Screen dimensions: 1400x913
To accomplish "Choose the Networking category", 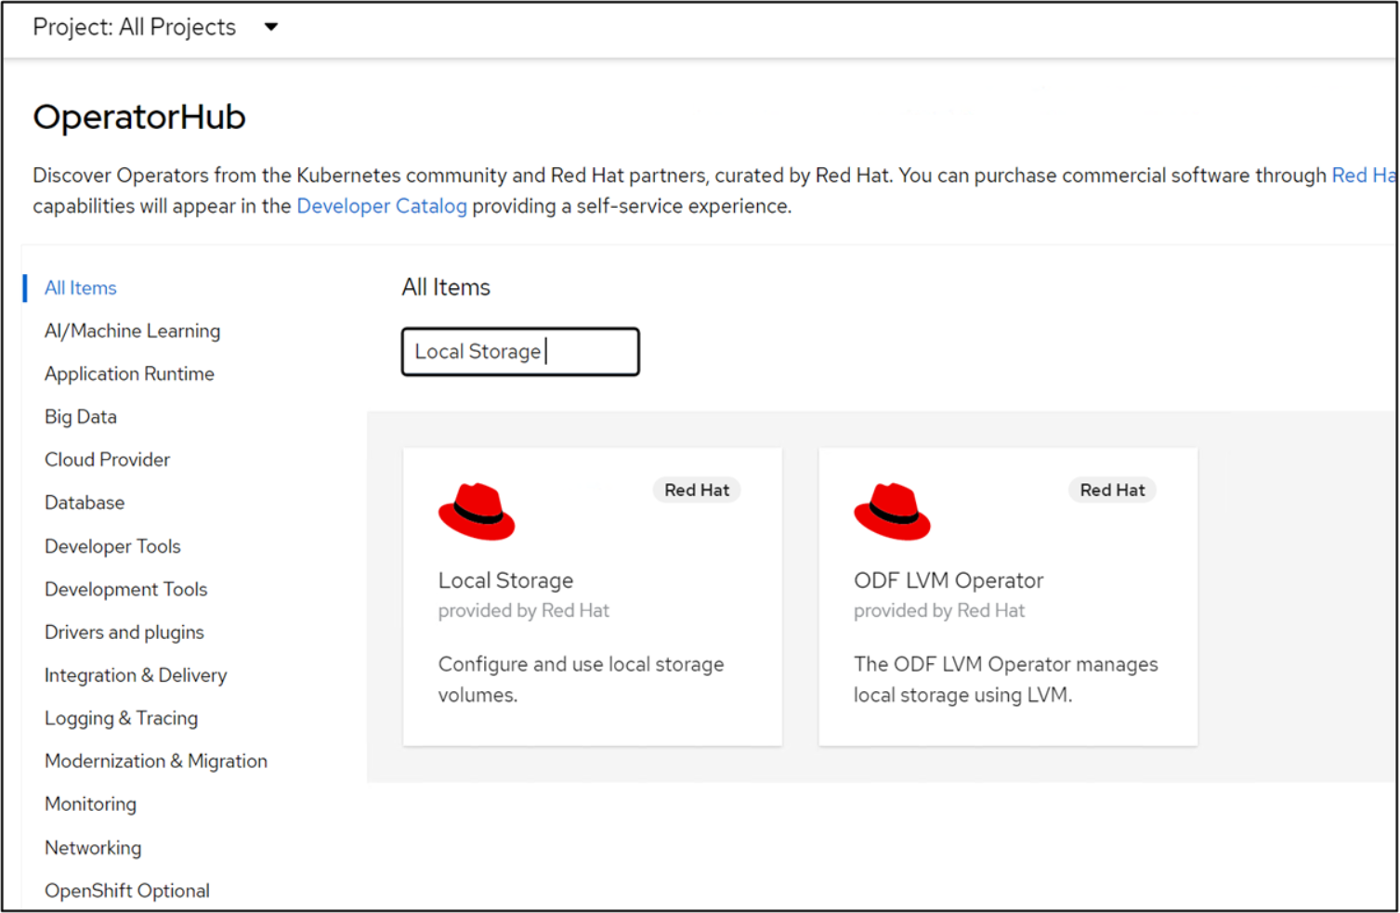I will click(x=93, y=847).
